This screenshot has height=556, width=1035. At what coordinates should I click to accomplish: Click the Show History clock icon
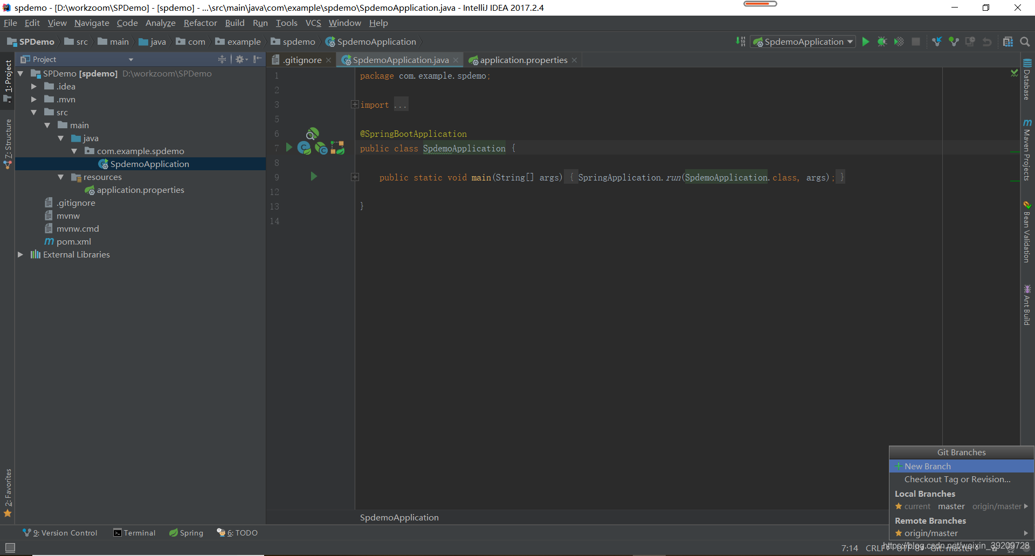(x=970, y=41)
